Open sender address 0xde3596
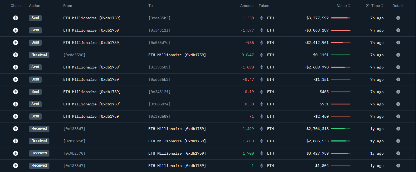This screenshot has height=172, width=416. click(x=74, y=55)
